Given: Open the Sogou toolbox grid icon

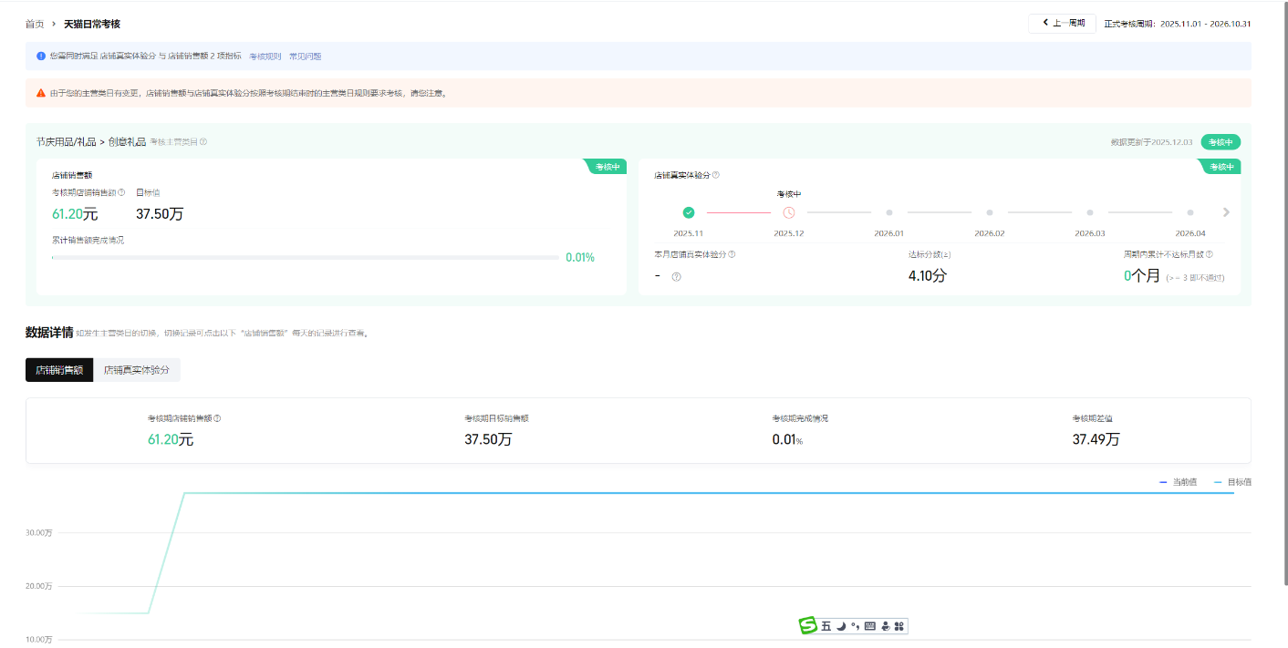Looking at the screenshot, I should (x=898, y=625).
